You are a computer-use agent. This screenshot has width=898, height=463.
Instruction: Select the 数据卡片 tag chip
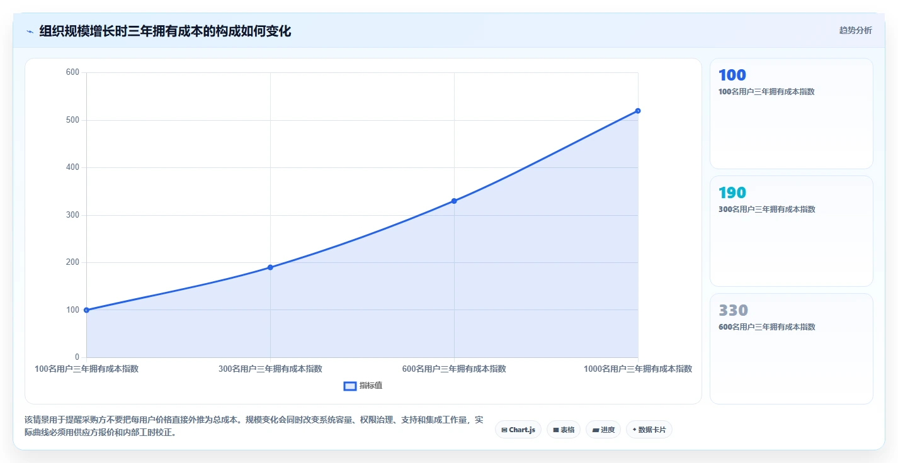649,430
